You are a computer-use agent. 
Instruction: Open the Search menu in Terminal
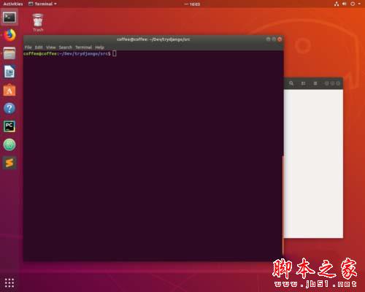(66, 47)
